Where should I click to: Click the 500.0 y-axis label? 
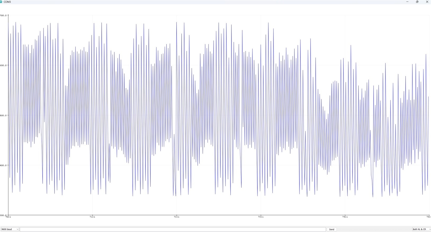click(3, 115)
